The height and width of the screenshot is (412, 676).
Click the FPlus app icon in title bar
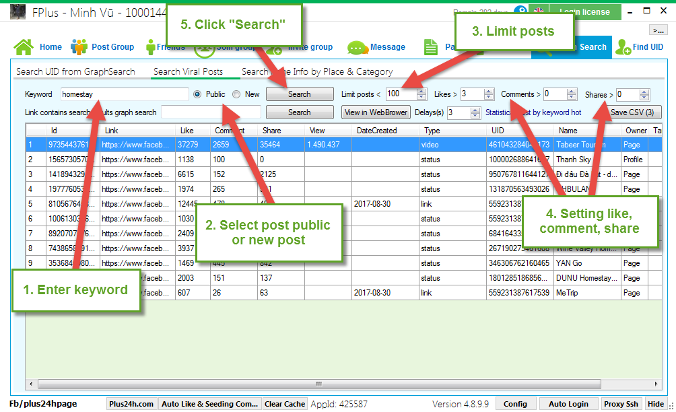18,12
